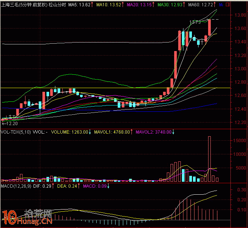Select the green MA30: 12.93 label

click(x=170, y=5)
